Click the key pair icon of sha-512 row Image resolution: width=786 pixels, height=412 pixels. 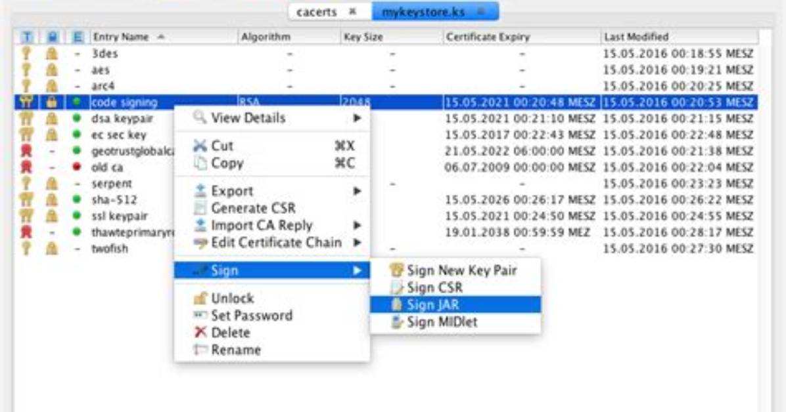tap(26, 199)
